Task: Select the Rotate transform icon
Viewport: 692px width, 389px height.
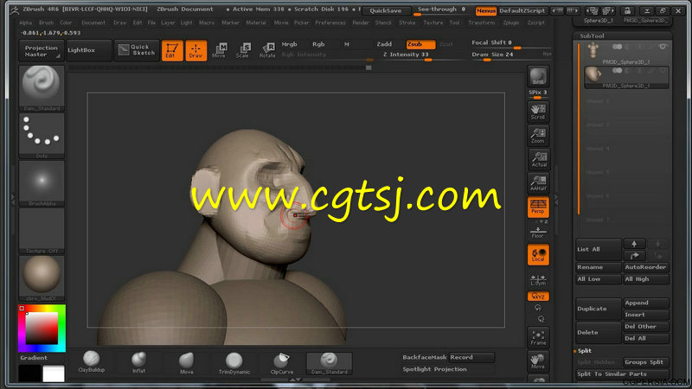Action: pyautogui.click(x=267, y=50)
